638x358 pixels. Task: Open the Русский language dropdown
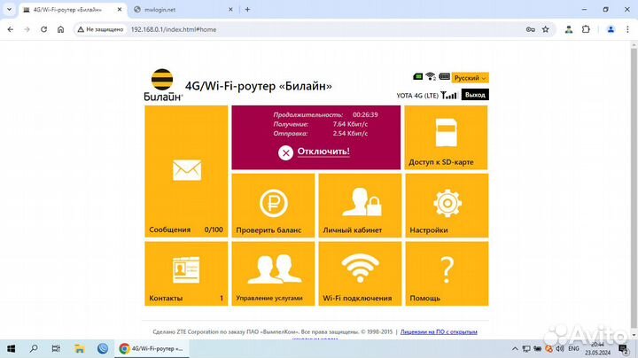coord(470,78)
